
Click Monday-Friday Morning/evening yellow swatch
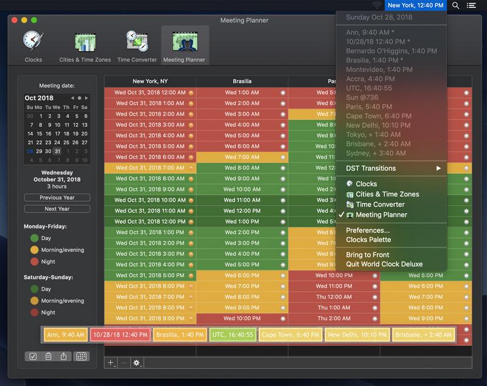point(35,250)
